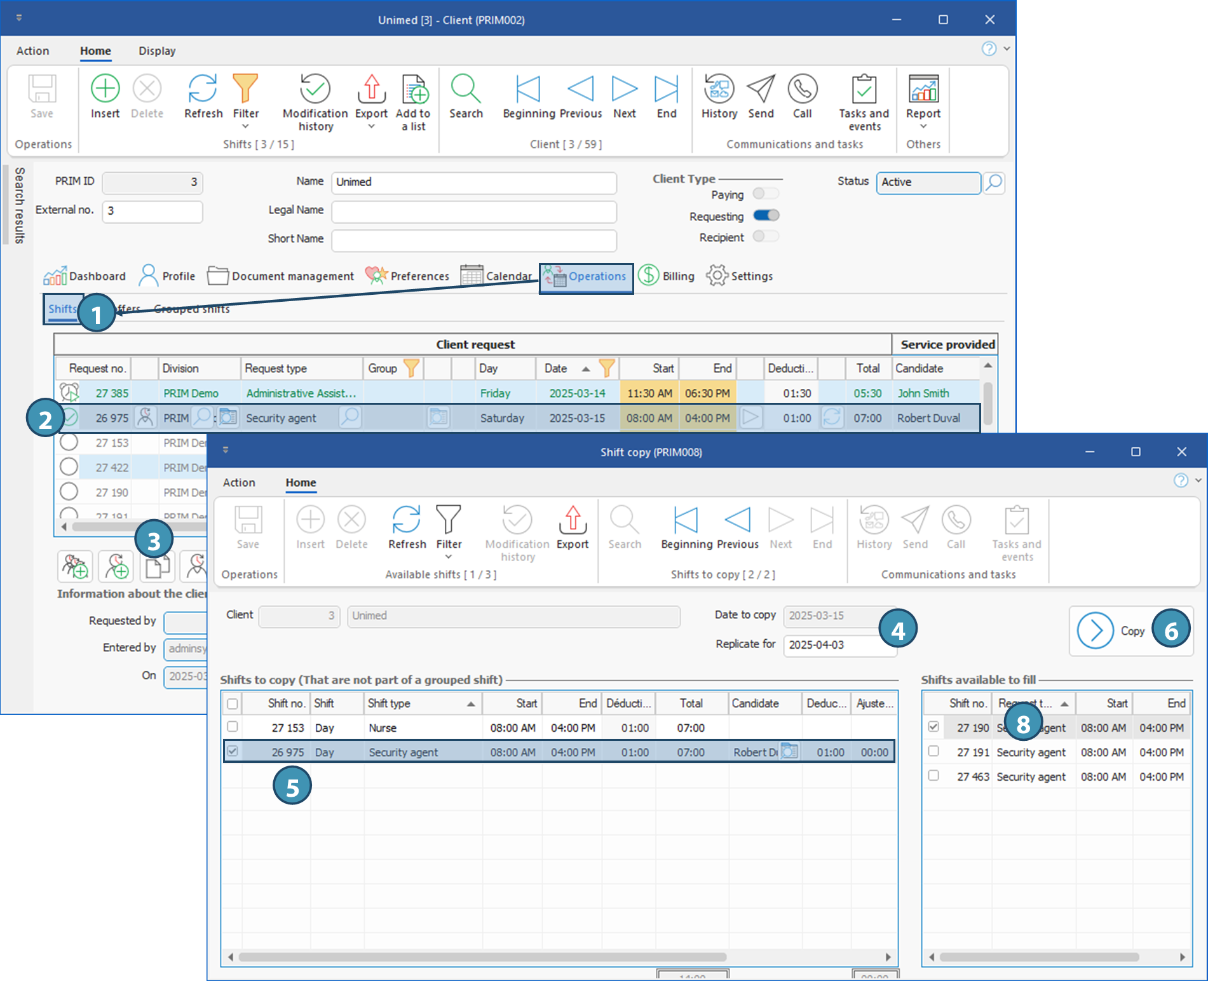Open Modification history in Client window
Image resolution: width=1208 pixels, height=981 pixels.
[315, 89]
